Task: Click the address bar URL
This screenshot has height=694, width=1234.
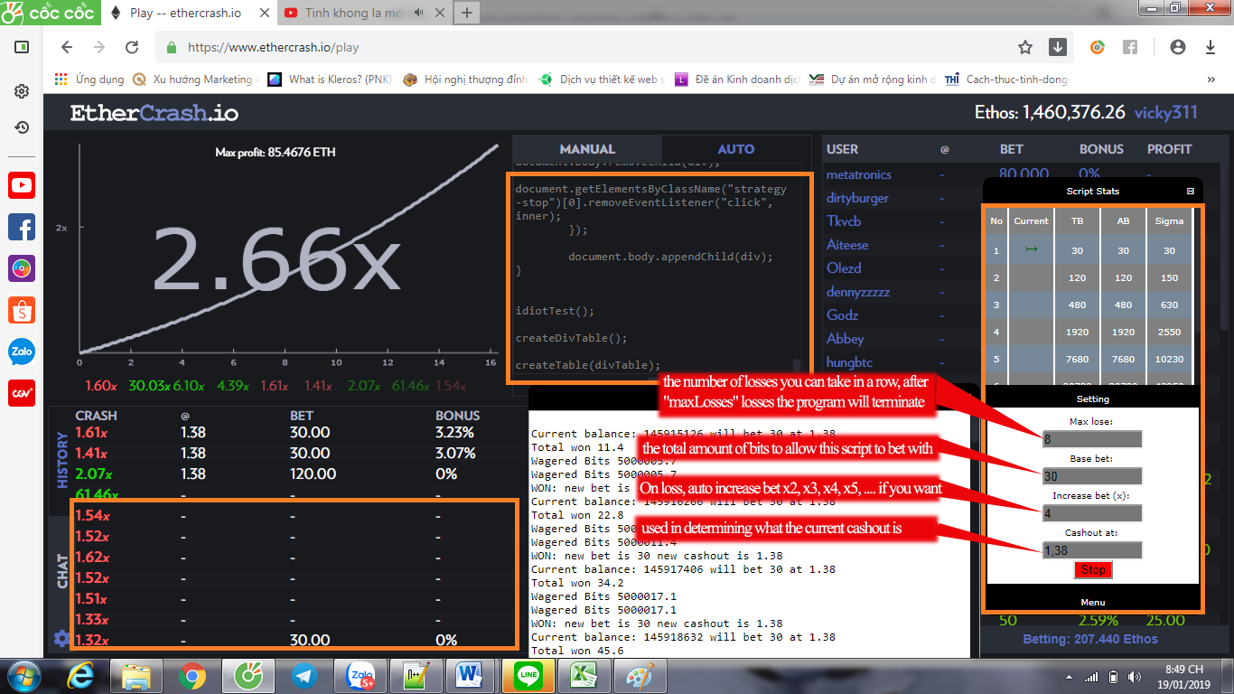Action: pyautogui.click(x=273, y=47)
